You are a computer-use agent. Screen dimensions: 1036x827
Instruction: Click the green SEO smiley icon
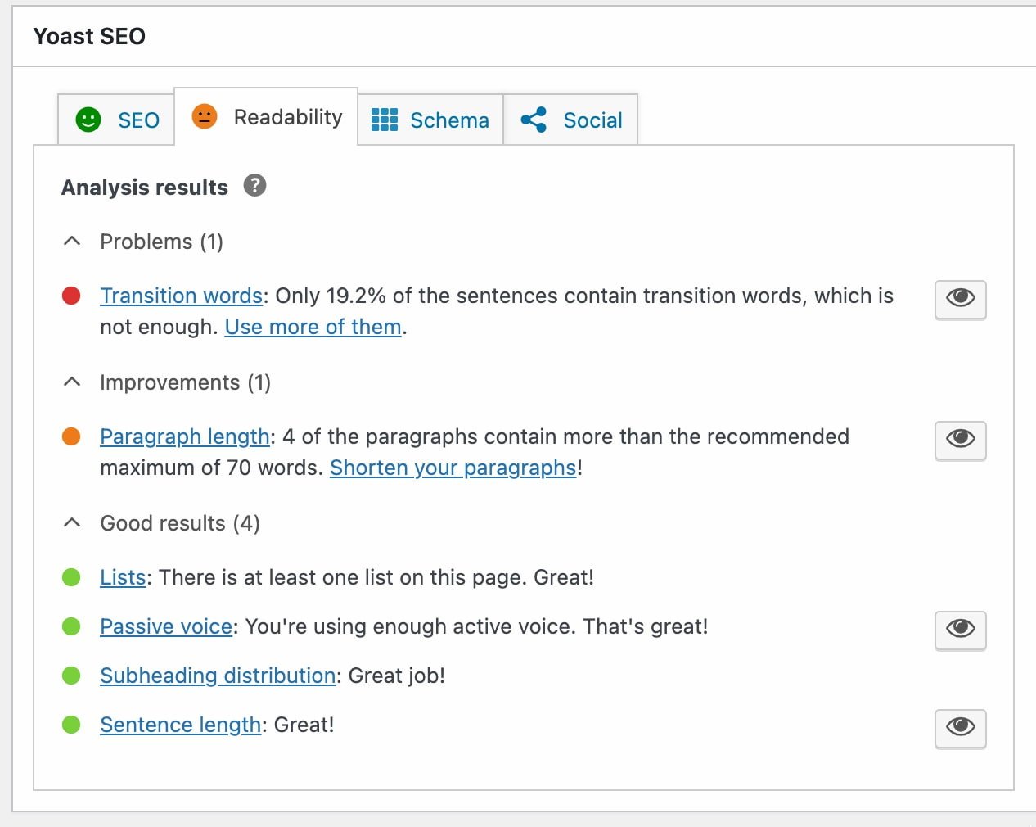(88, 120)
